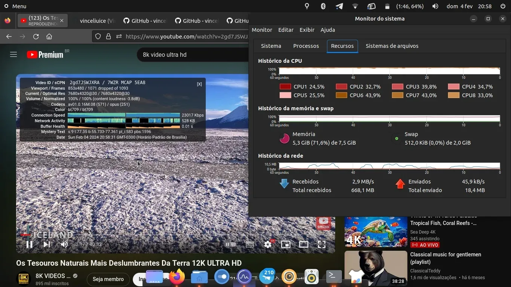
Task: Open YouTube player settings gear
Action: [268, 244]
